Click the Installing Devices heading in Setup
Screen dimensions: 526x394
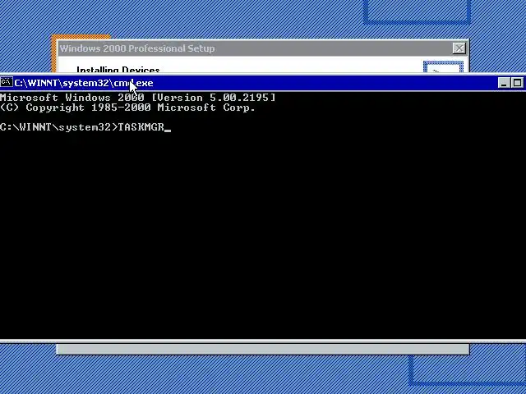point(118,69)
